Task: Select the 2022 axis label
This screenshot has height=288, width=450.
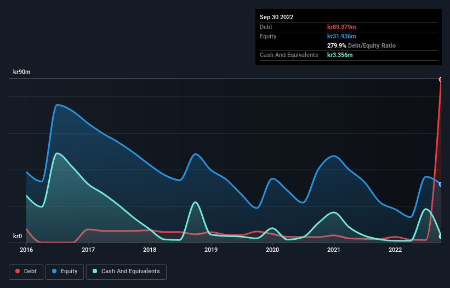Action: (395, 250)
